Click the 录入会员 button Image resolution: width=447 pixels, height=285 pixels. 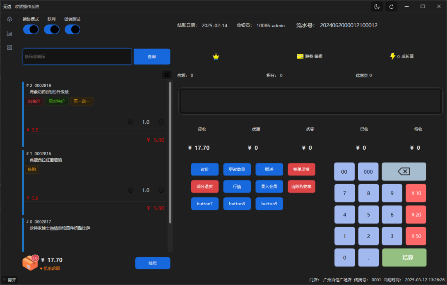(x=269, y=187)
